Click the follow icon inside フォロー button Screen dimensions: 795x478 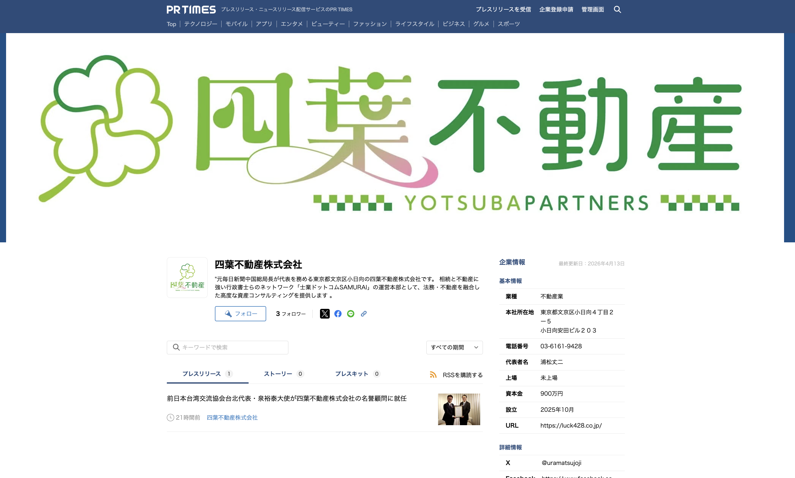coord(229,313)
